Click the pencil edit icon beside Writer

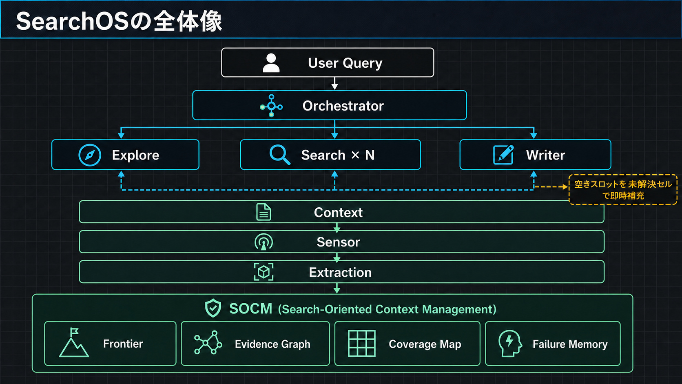click(503, 155)
